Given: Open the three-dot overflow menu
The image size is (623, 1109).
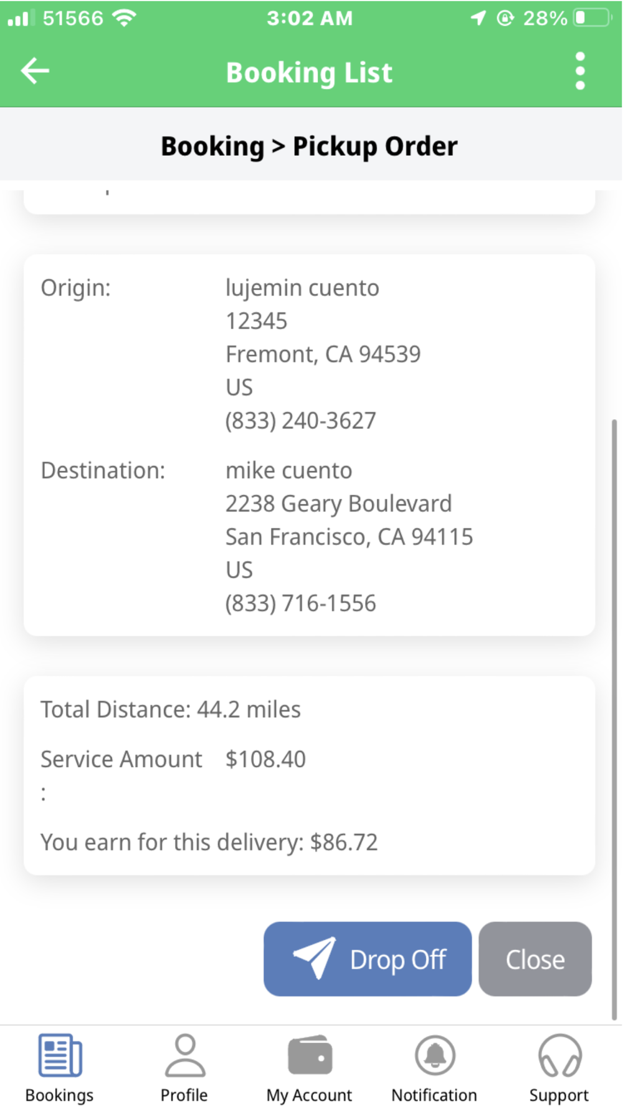Looking at the screenshot, I should tap(580, 70).
